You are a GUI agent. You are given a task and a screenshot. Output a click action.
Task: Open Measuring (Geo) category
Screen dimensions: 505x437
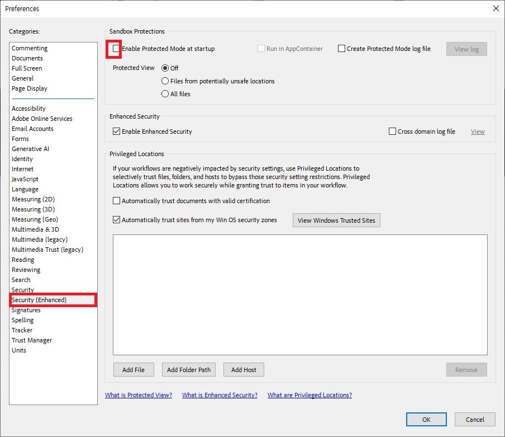coord(35,219)
